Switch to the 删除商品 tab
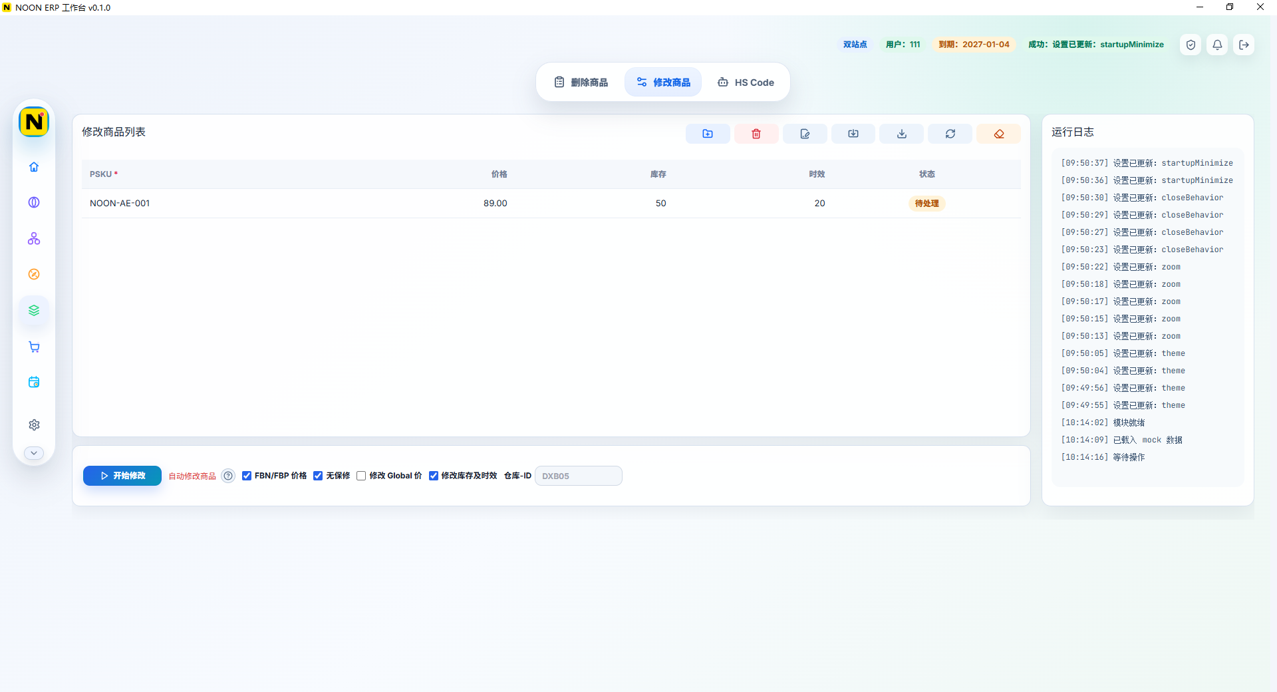The height and width of the screenshot is (692, 1277). (x=581, y=83)
